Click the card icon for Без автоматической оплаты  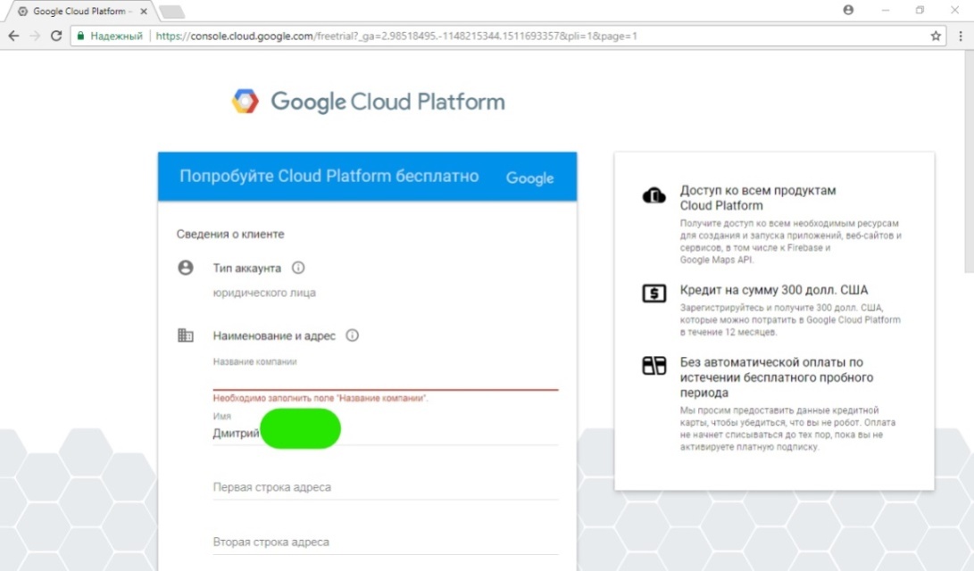click(653, 366)
